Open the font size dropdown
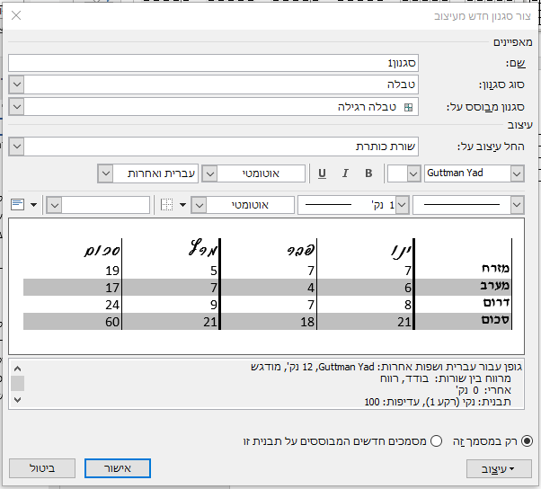The height and width of the screenshot is (489, 541). pyautogui.click(x=413, y=173)
